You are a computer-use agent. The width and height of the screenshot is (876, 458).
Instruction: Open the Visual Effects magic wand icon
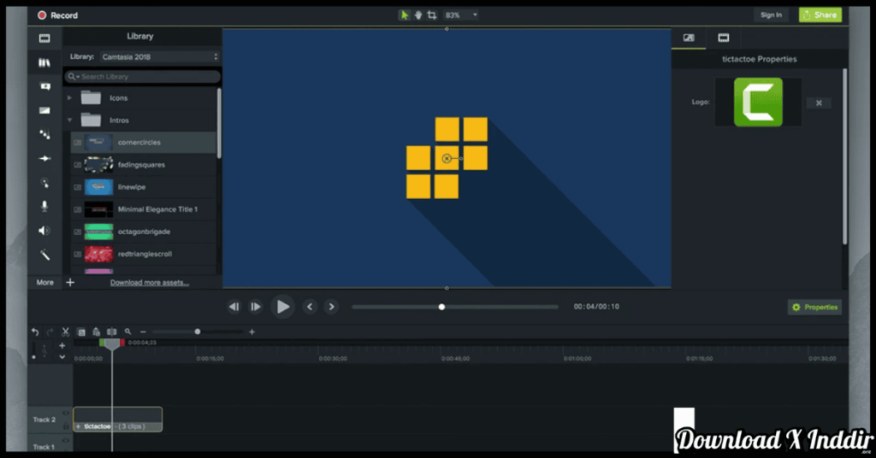44,255
